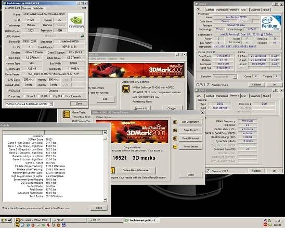Open the Caches tab in upper CPU-Z window
The width and height of the screenshot is (285, 228).
point(210,10)
